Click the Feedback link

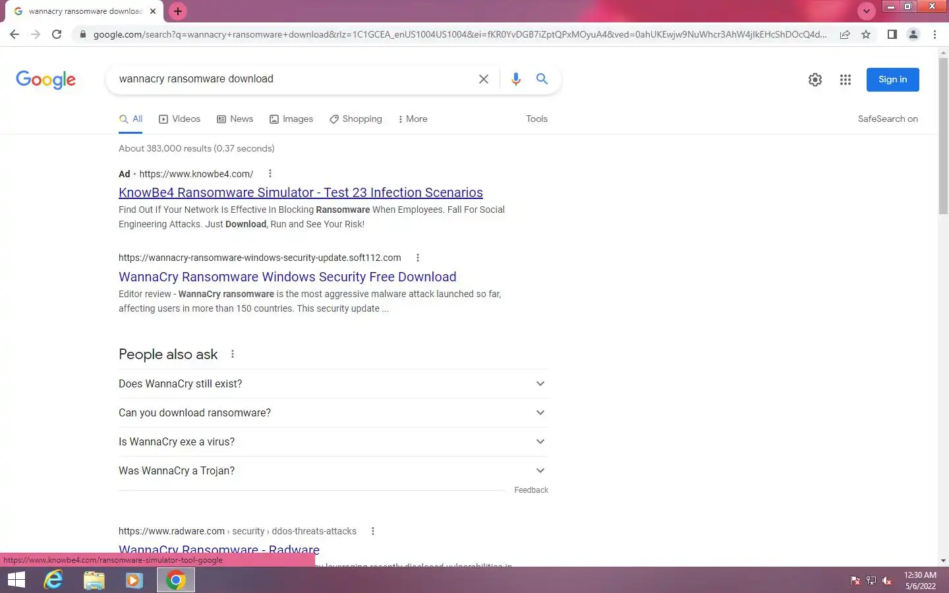coord(531,490)
